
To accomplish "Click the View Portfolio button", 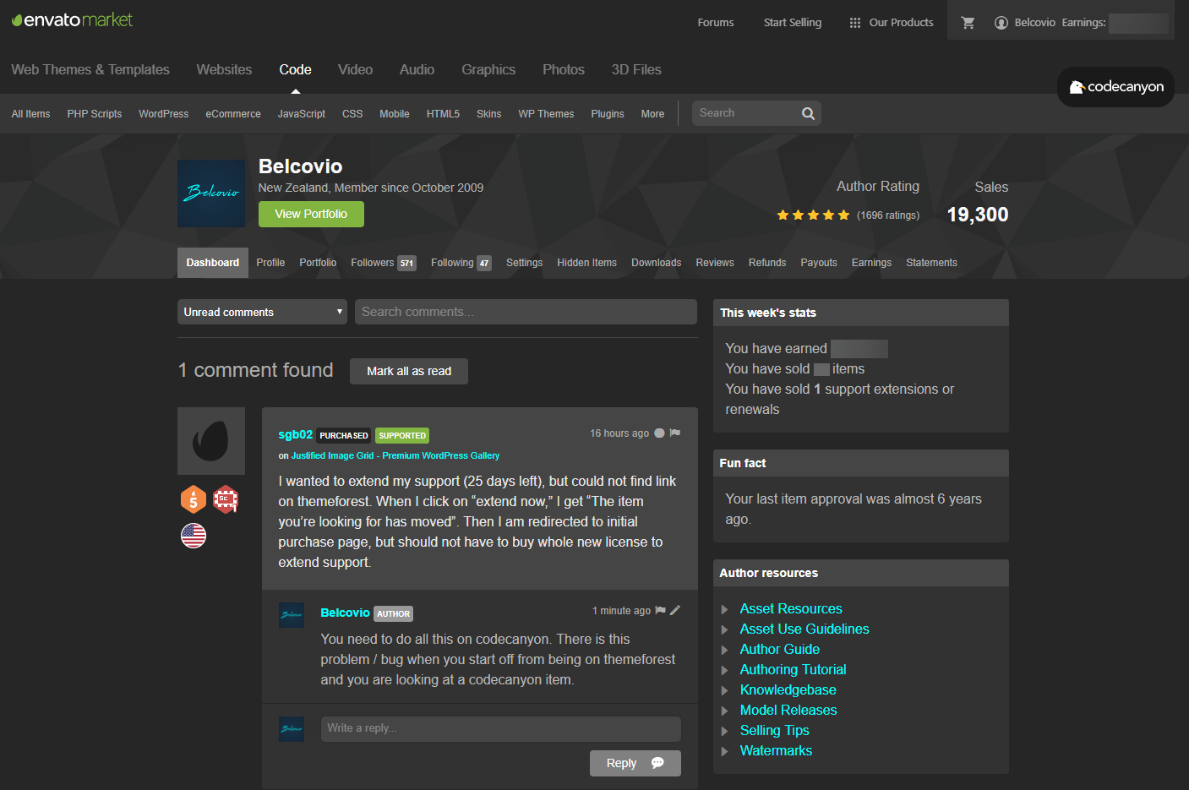I will click(311, 214).
